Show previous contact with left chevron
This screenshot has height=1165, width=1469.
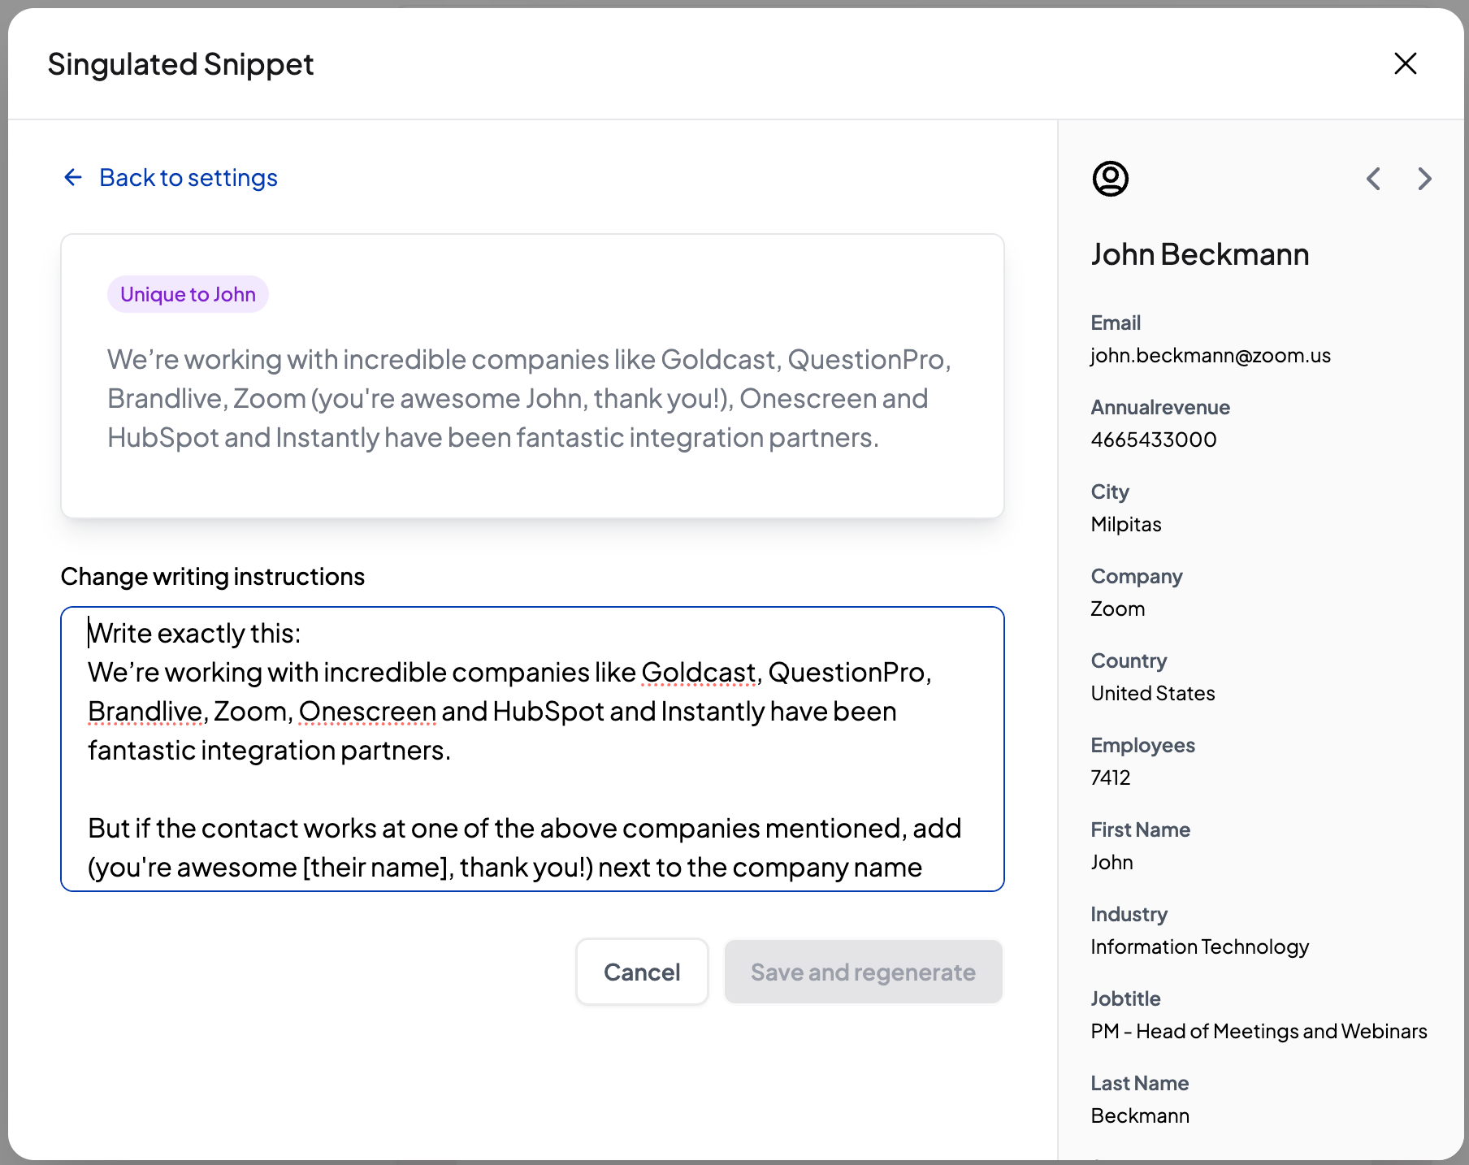pyautogui.click(x=1373, y=179)
